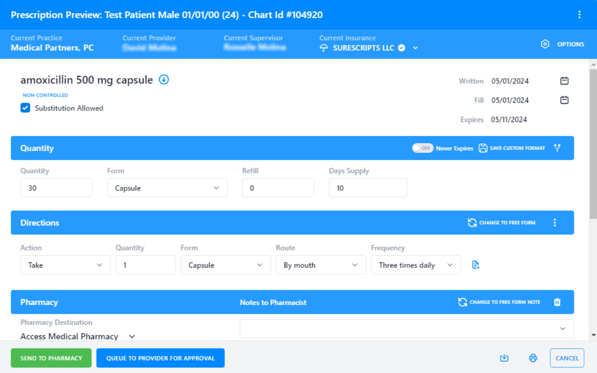Click Send to Pharmacy button
Viewport: 597px width, 373px height.
coord(51,358)
